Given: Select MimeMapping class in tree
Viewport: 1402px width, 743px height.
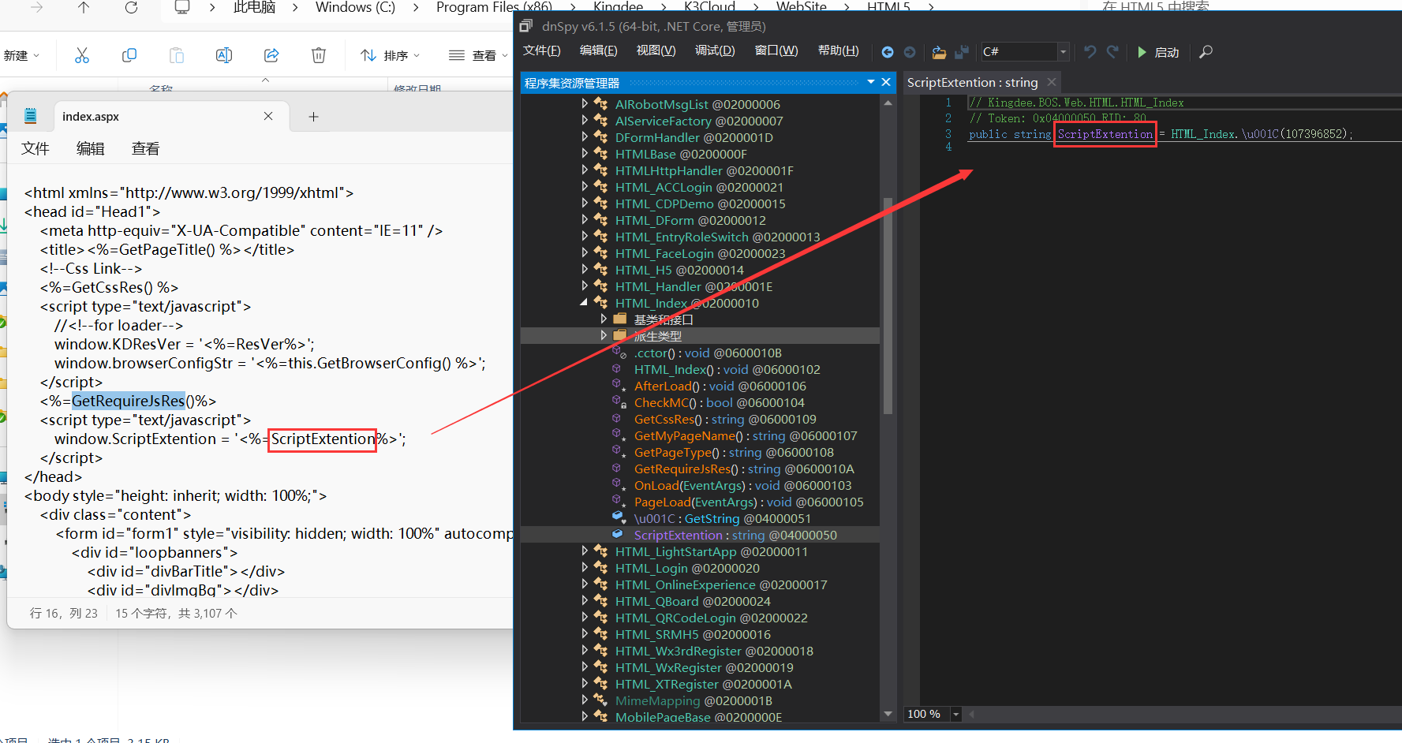Looking at the screenshot, I should coord(694,700).
